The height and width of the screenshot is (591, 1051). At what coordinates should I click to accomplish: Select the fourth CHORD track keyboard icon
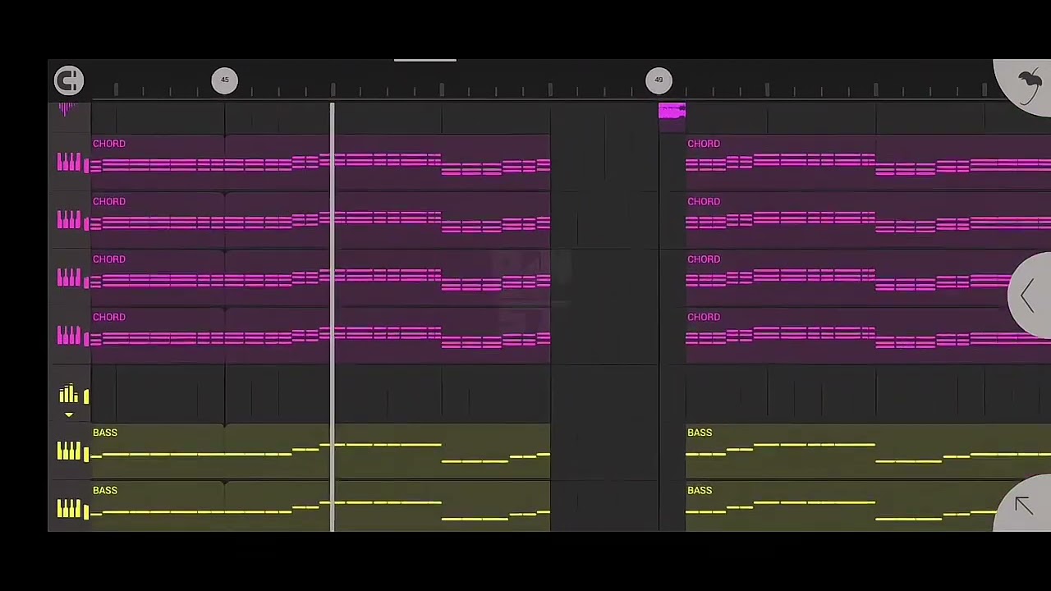(69, 335)
